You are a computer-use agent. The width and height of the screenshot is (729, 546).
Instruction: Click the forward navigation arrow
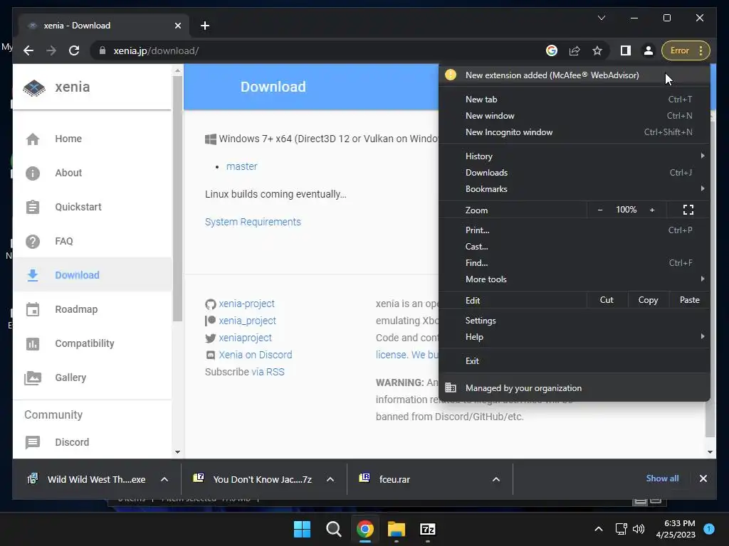(x=51, y=50)
